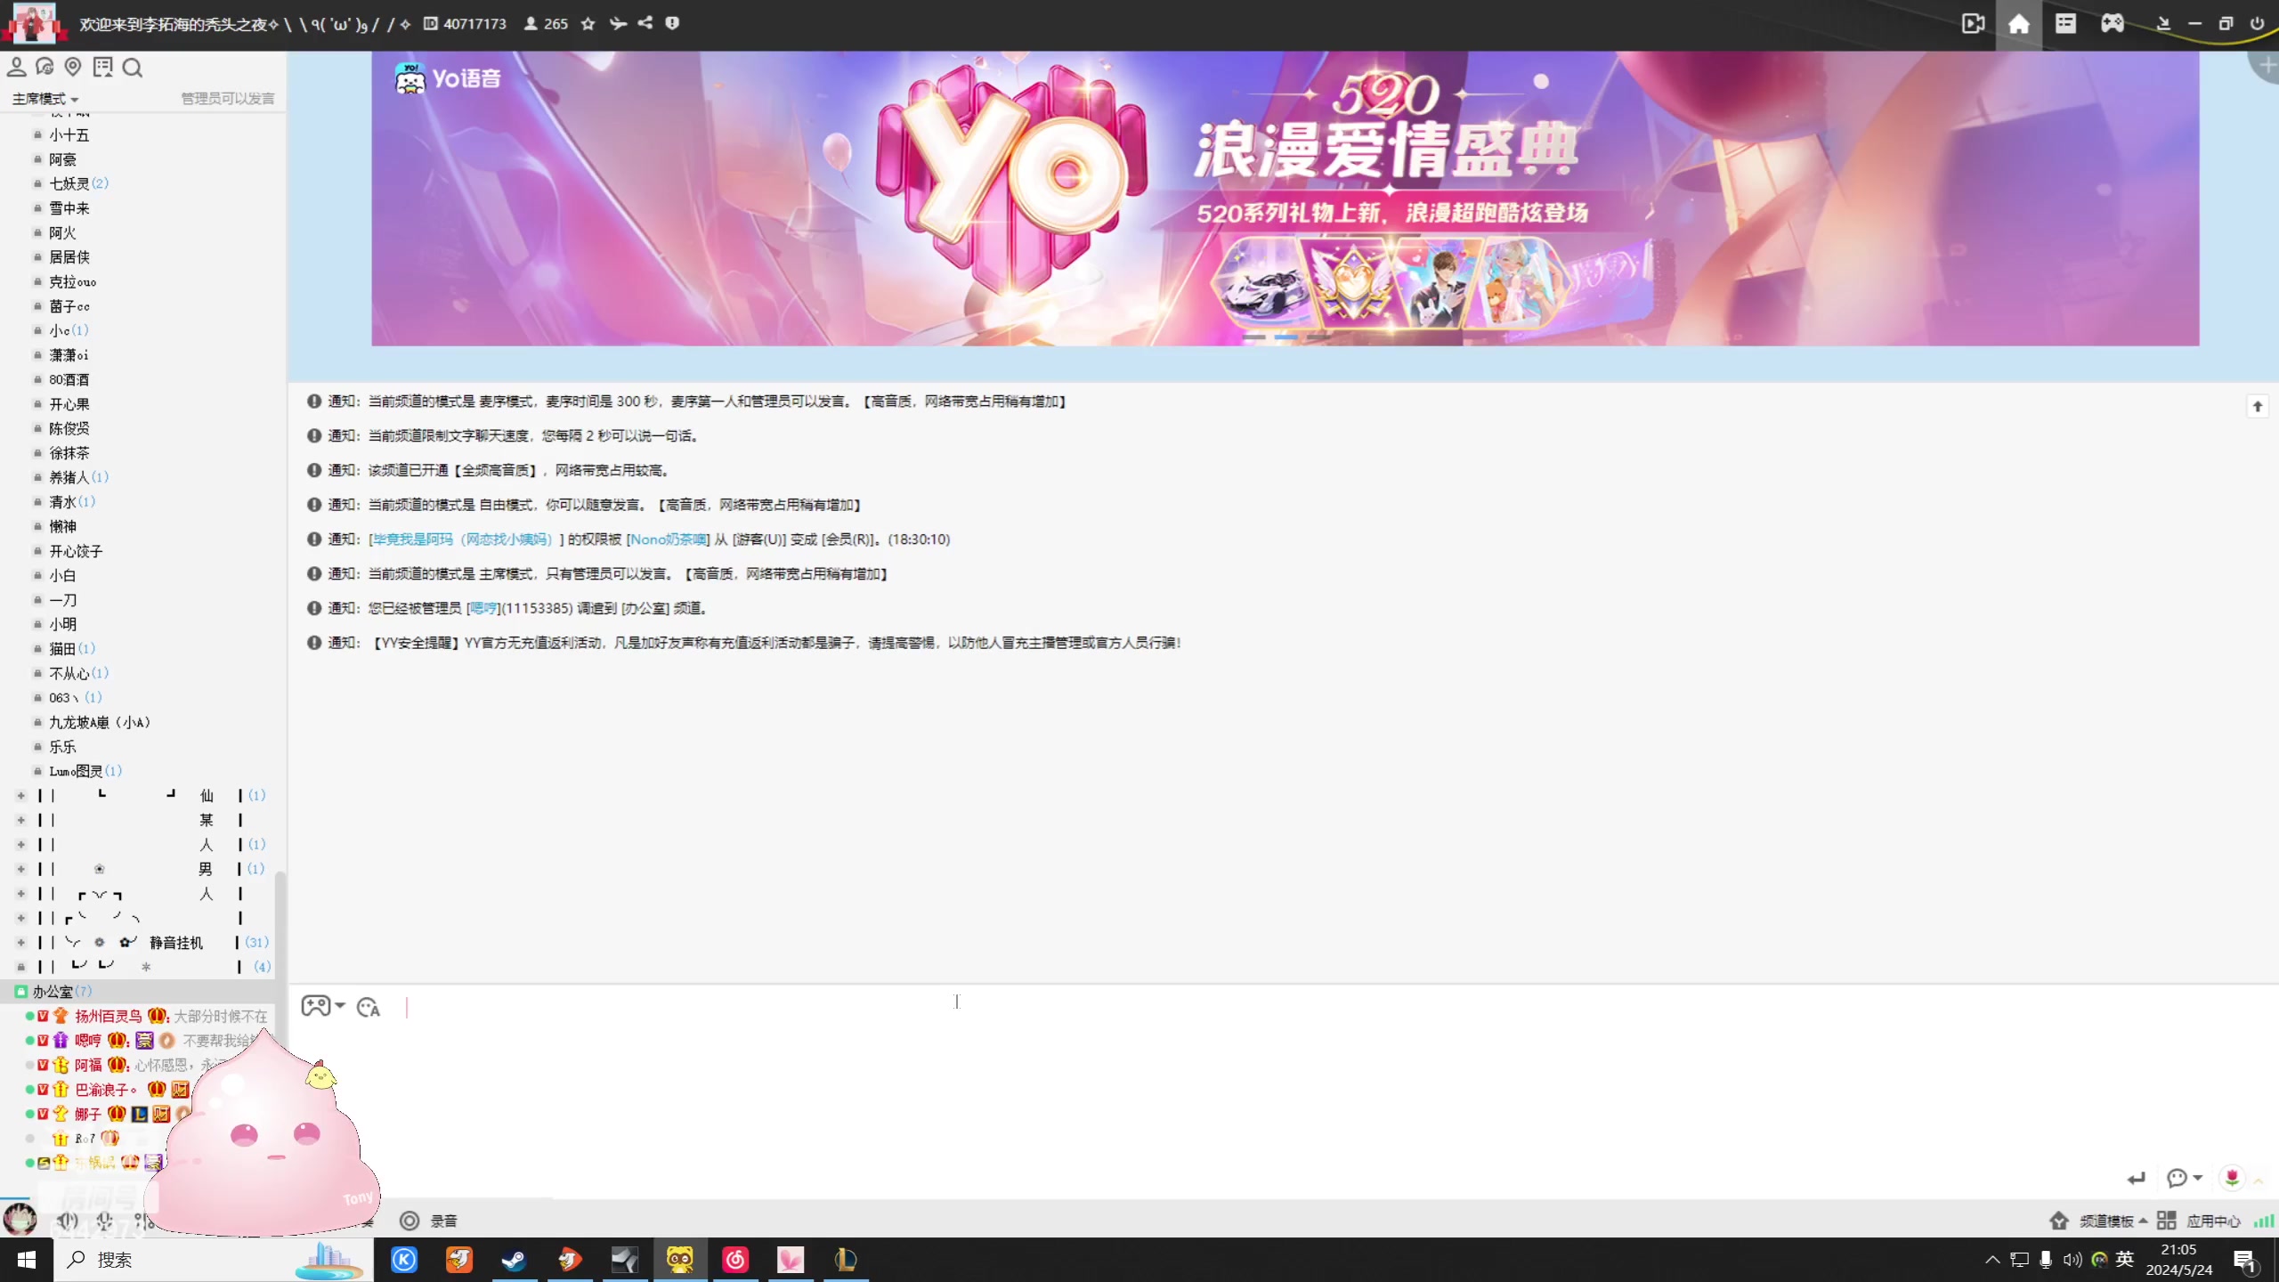Click the favorite star icon beside member count
Image resolution: width=2279 pixels, height=1282 pixels.
click(x=588, y=24)
